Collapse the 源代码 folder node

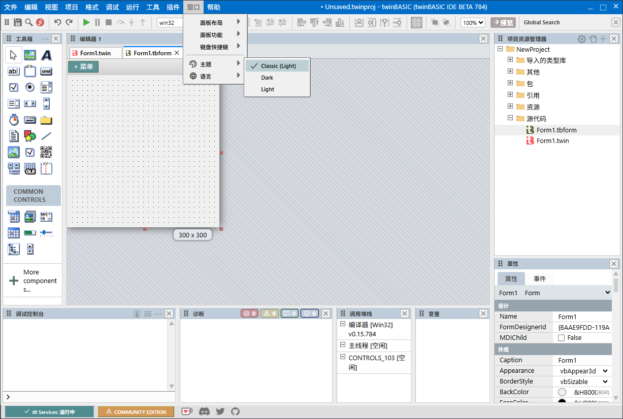(510, 118)
